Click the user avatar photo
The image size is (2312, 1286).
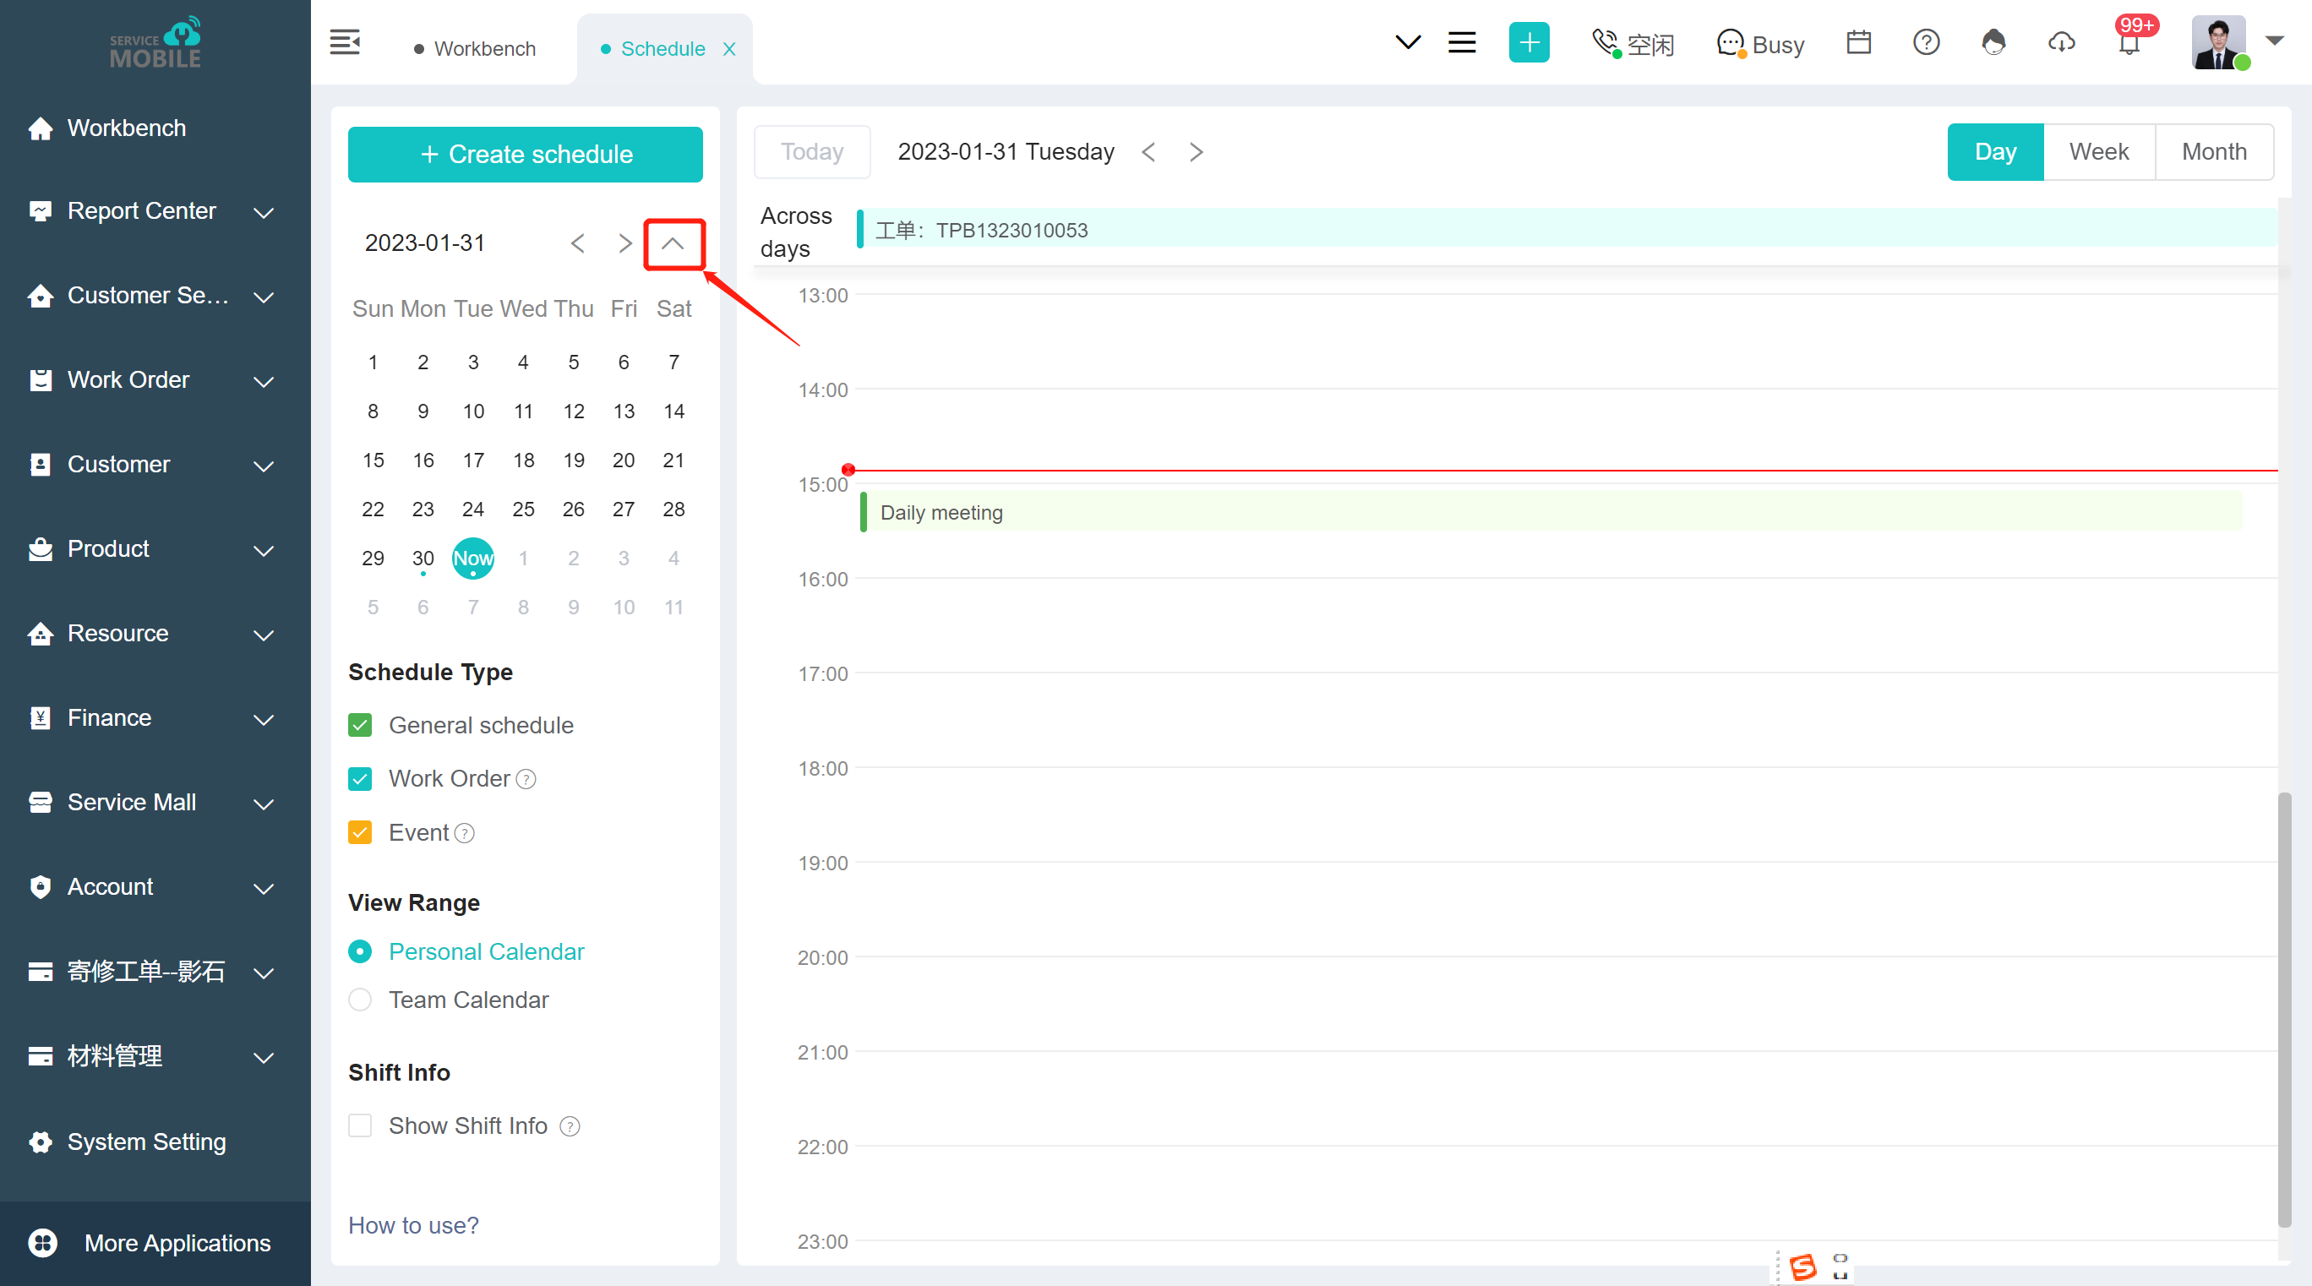[x=2217, y=42]
